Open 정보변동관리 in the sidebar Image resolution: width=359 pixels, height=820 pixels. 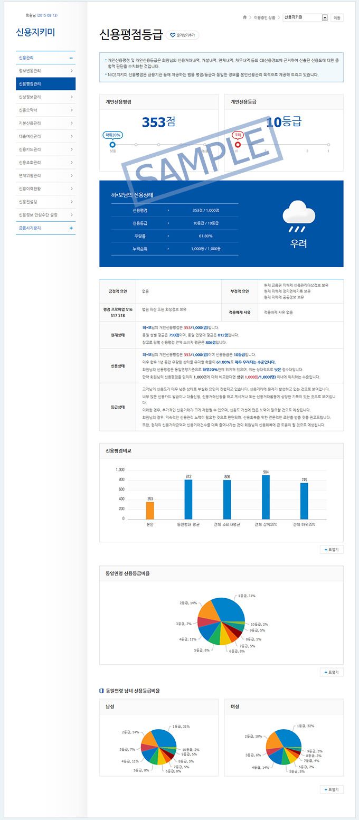46,71
